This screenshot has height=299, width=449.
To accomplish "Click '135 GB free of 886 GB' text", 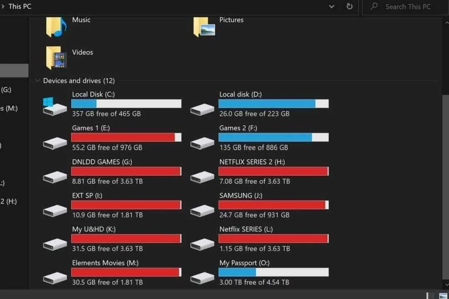I will [x=254, y=147].
